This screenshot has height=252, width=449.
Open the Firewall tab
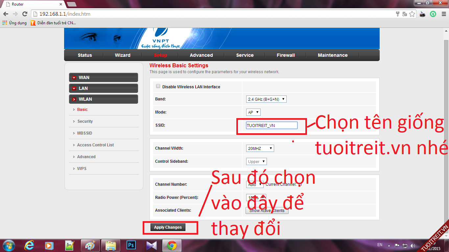pyautogui.click(x=286, y=55)
